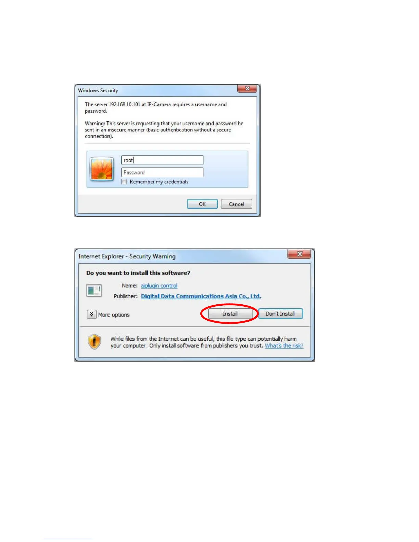Screen dimensions: 419x542
Task: Choose Don't Install for the software
Action: click(280, 314)
